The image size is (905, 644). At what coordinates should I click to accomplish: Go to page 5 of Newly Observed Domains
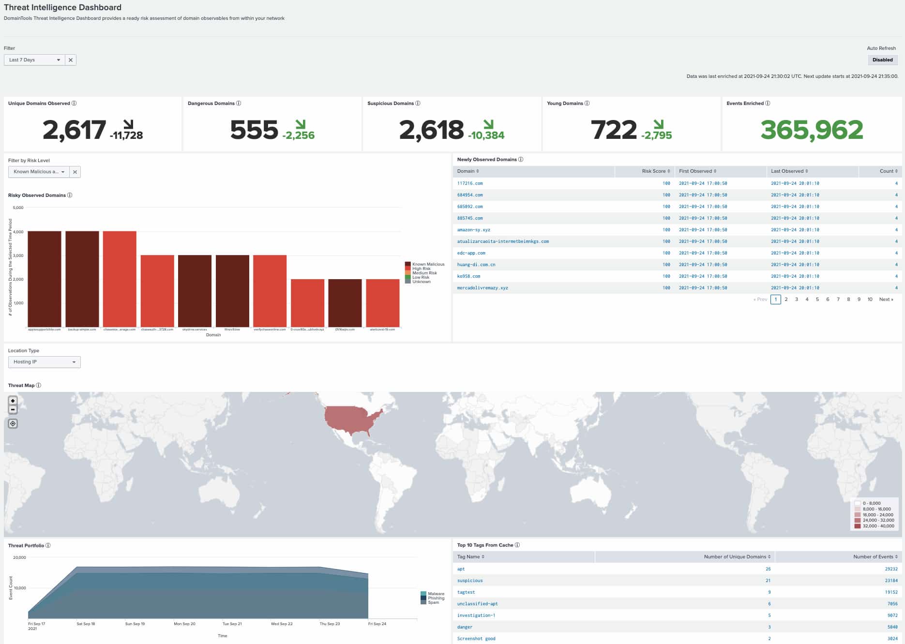pyautogui.click(x=817, y=300)
